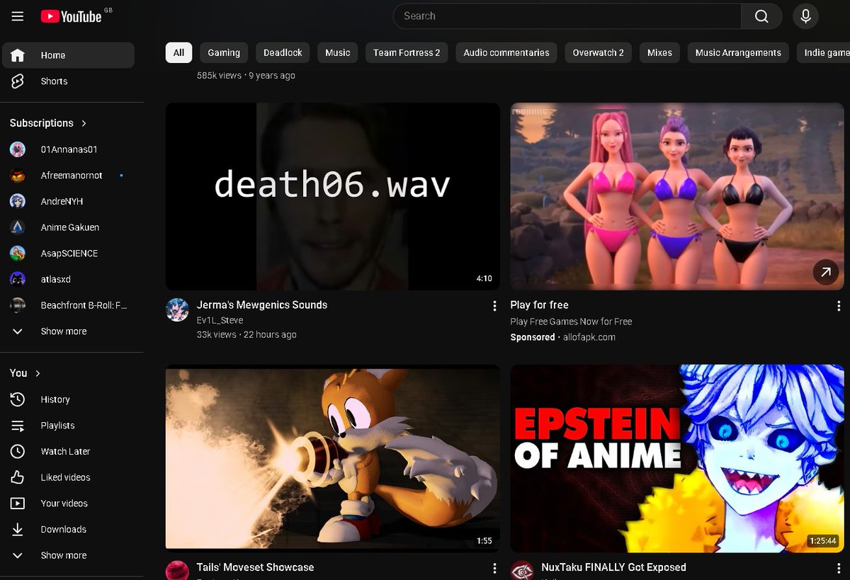Image resolution: width=850 pixels, height=580 pixels.
Task: Click inside the Search input field
Action: point(567,16)
